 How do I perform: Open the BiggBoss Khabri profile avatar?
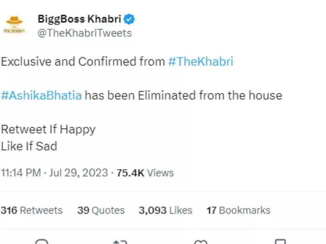tap(14, 25)
